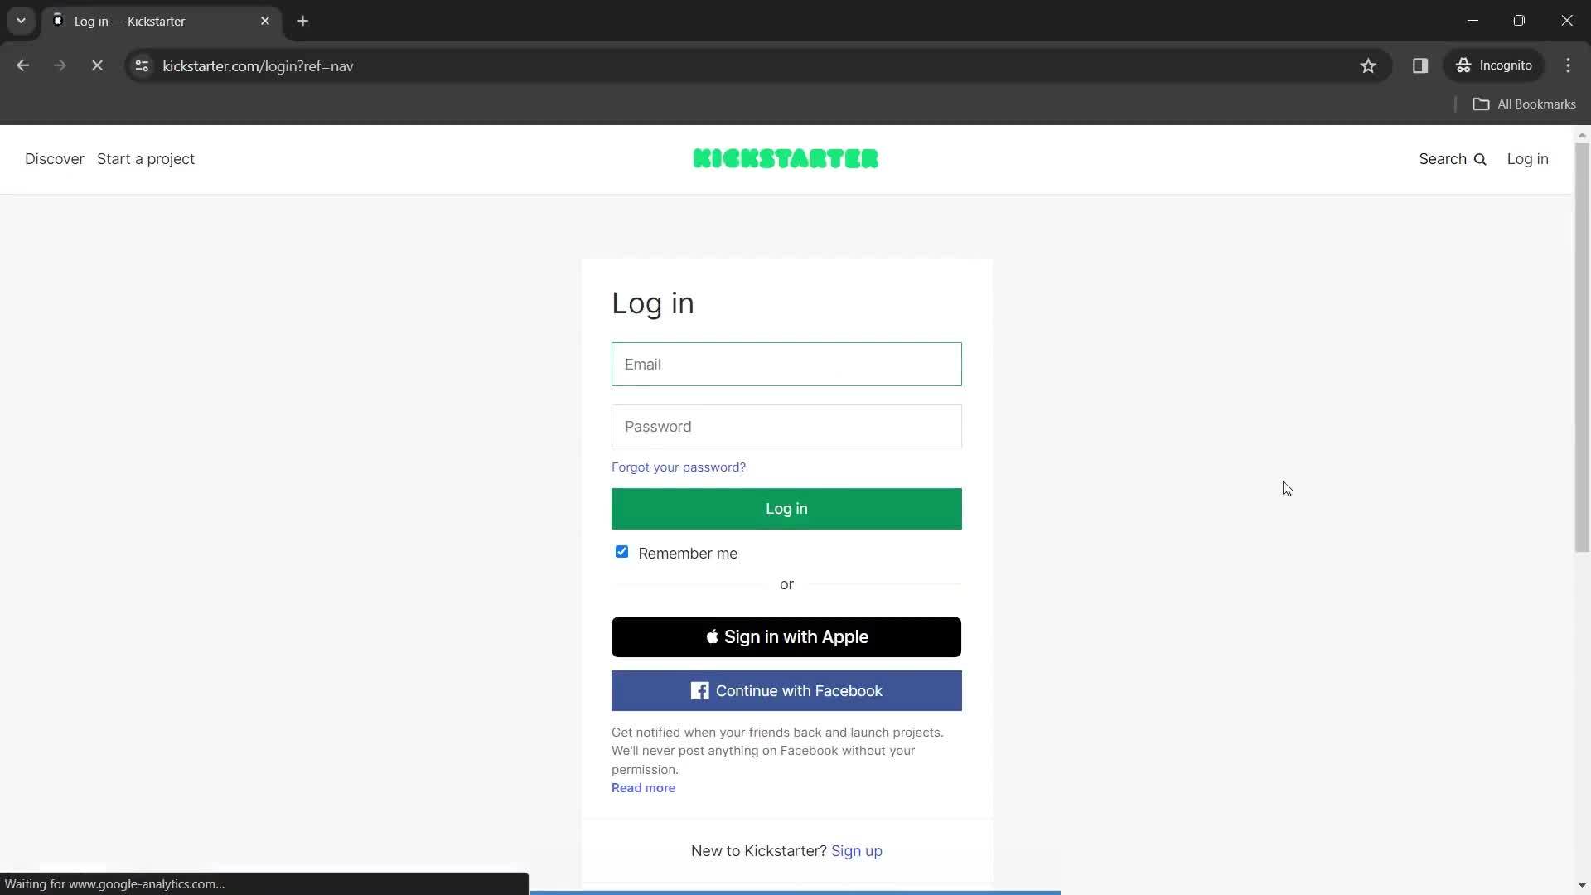Toggle the Remember me checkbox
Viewport: 1591px width, 895px height.
(x=621, y=552)
